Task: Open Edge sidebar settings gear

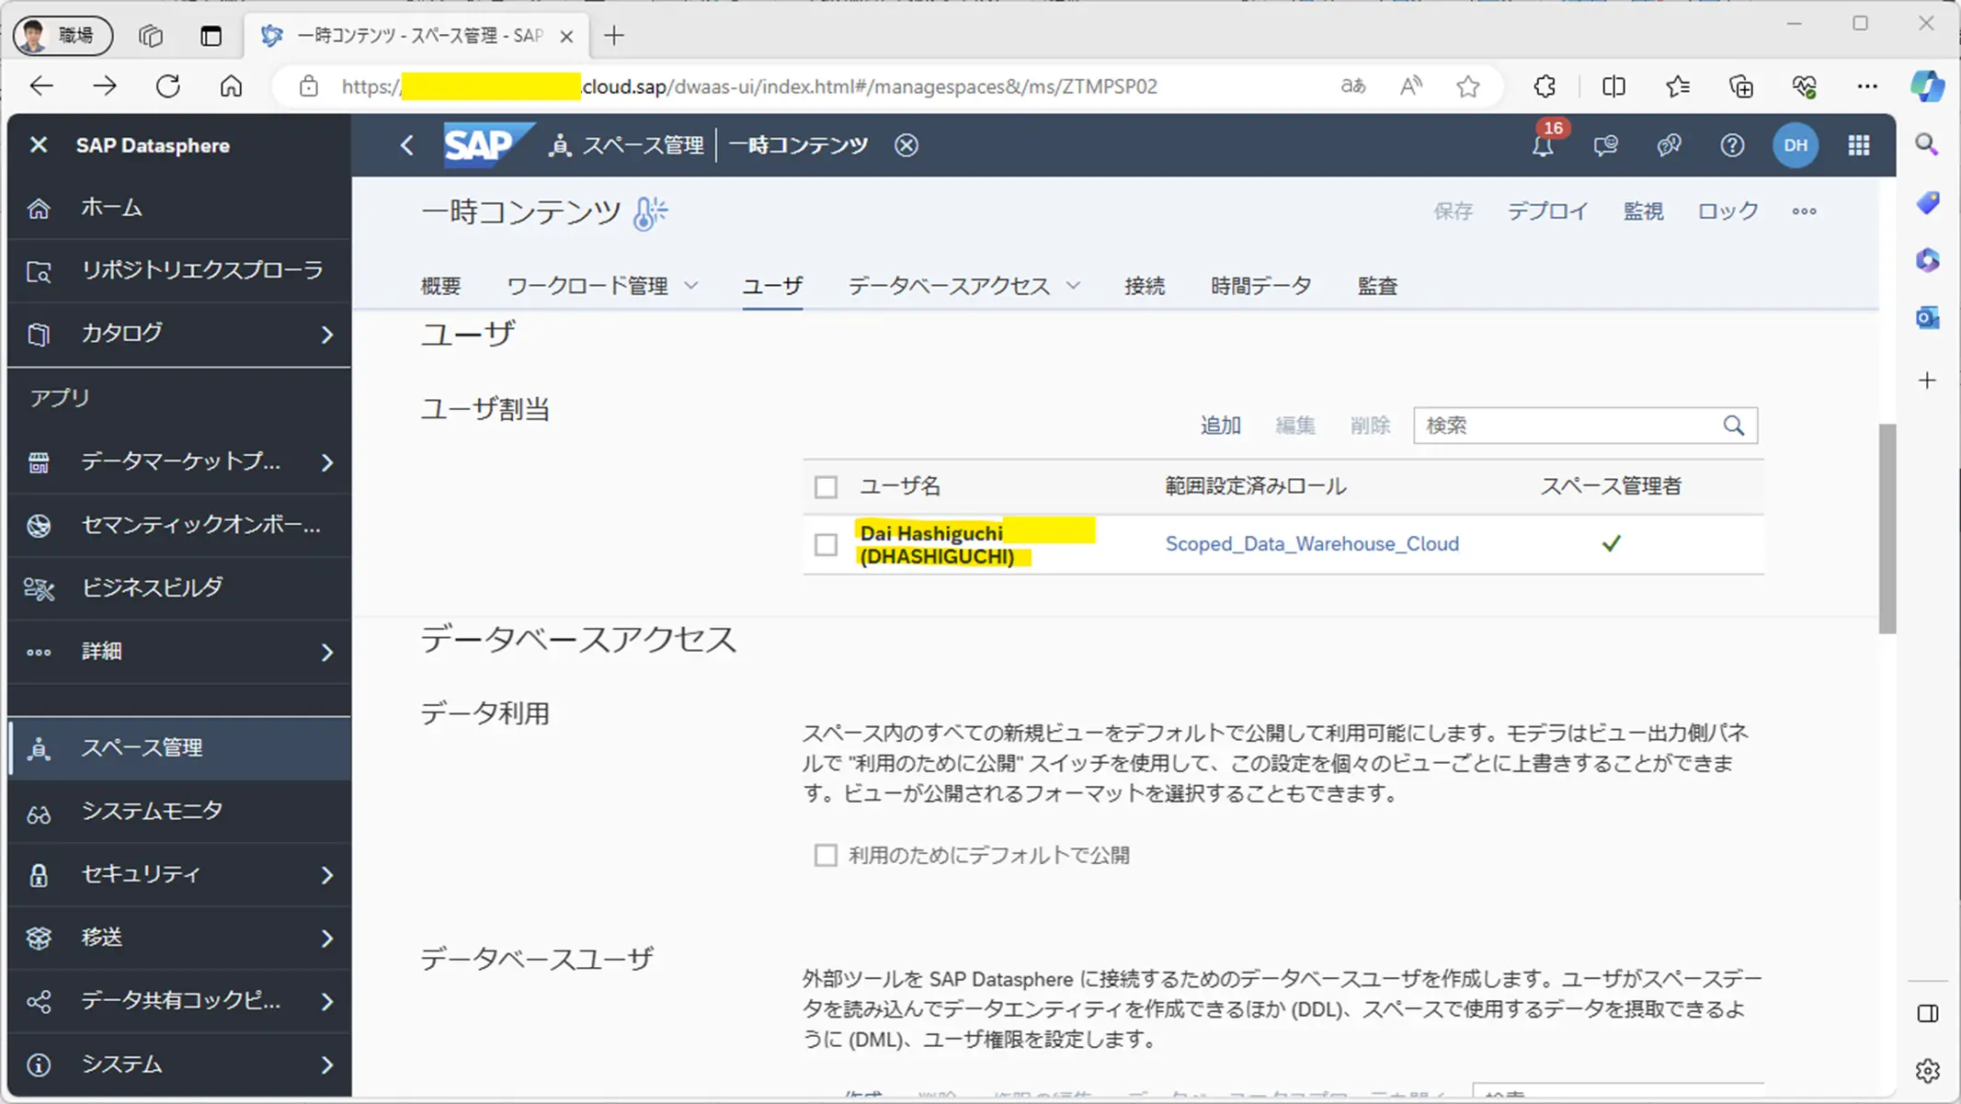Action: (x=1928, y=1071)
